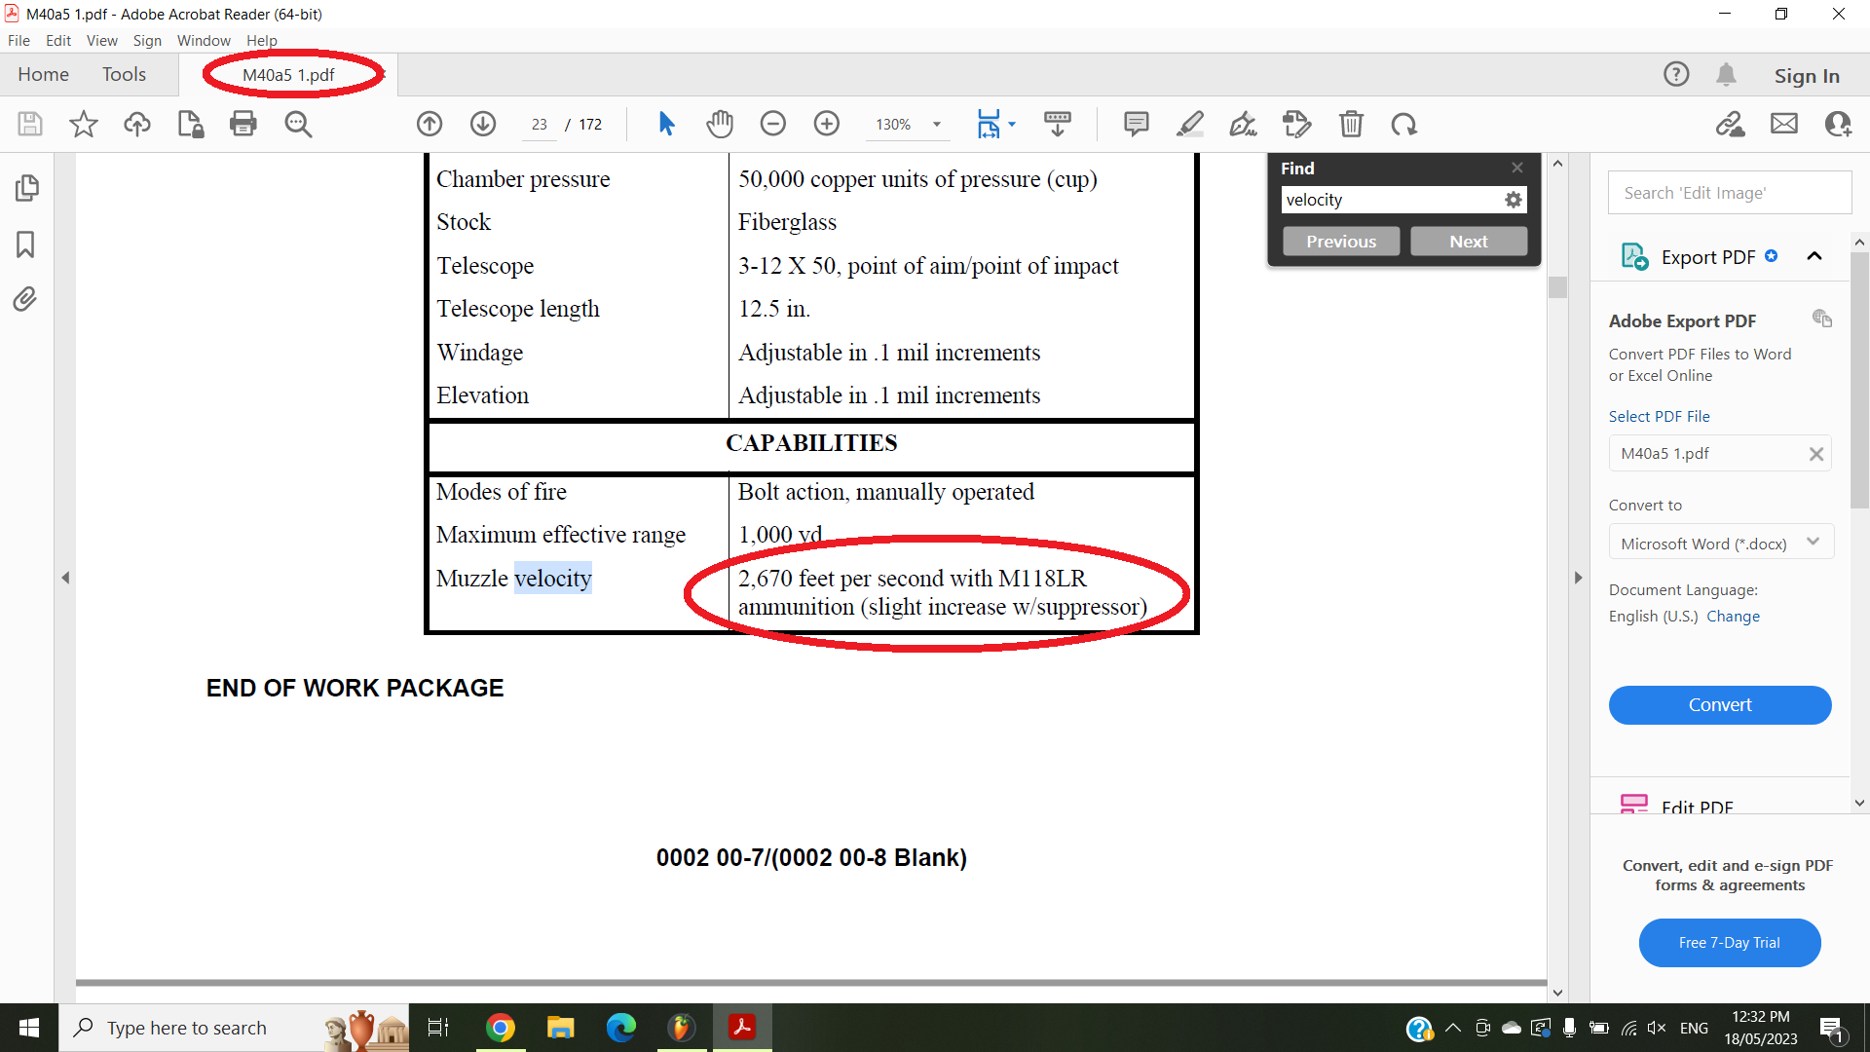Click the Next find result button

point(1469,242)
